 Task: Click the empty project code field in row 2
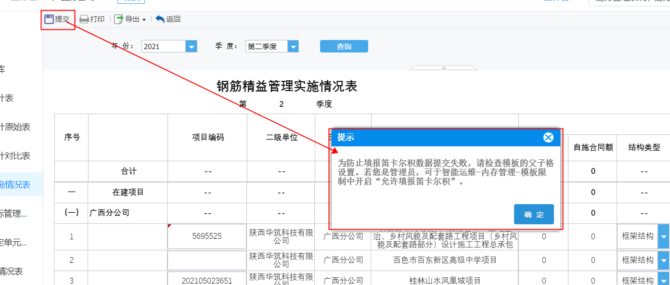click(207, 260)
